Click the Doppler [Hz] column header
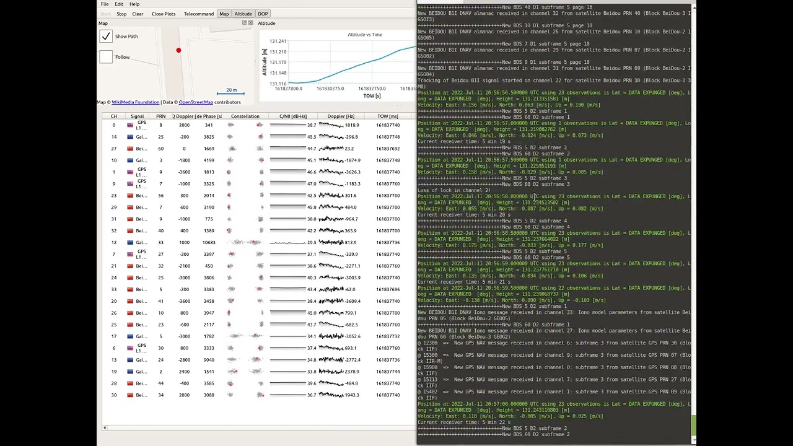793x446 pixels. click(341, 116)
